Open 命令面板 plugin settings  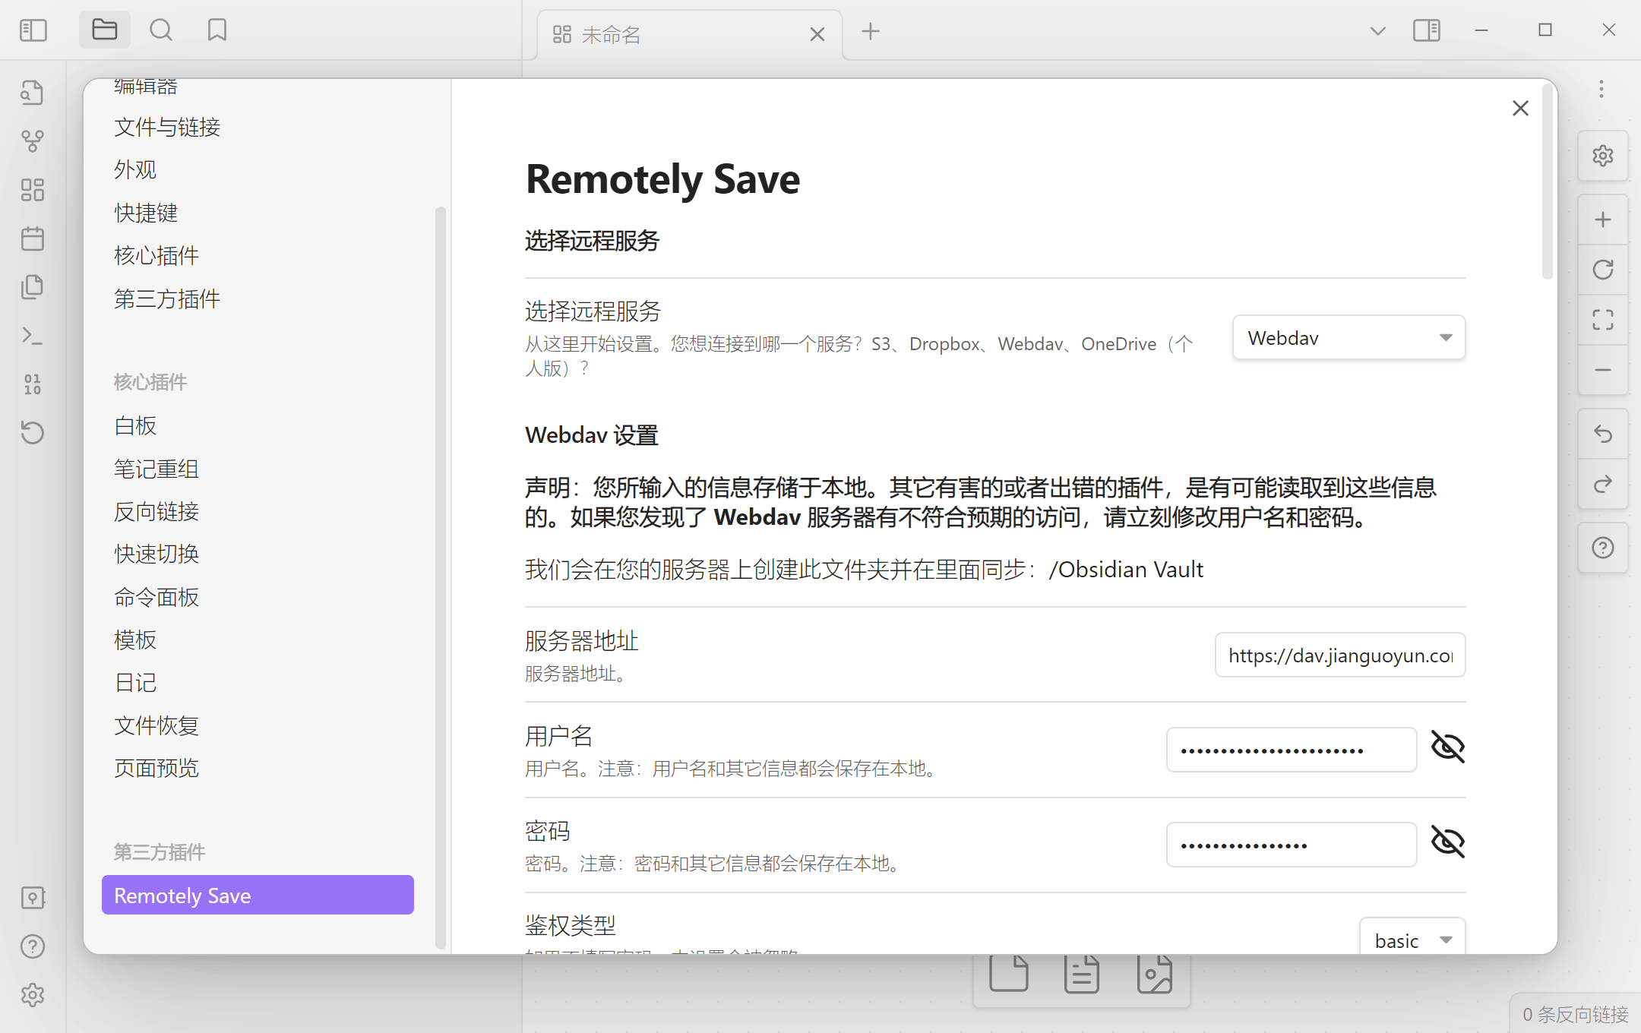[x=258, y=597]
